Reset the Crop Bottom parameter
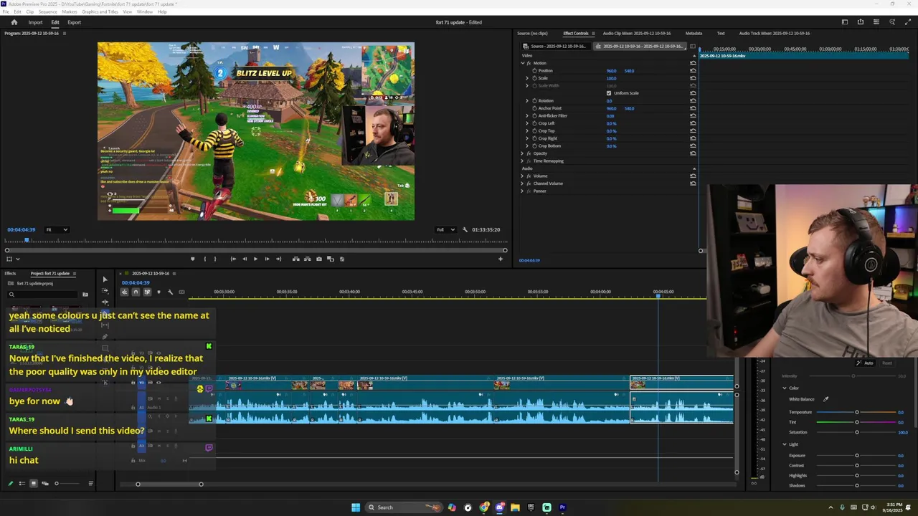Viewport: 918px width, 516px height. [693, 146]
